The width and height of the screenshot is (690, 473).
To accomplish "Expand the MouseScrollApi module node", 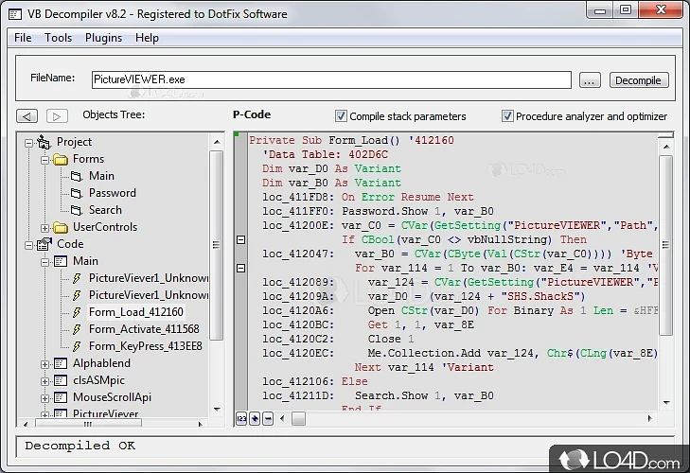I will click(44, 398).
